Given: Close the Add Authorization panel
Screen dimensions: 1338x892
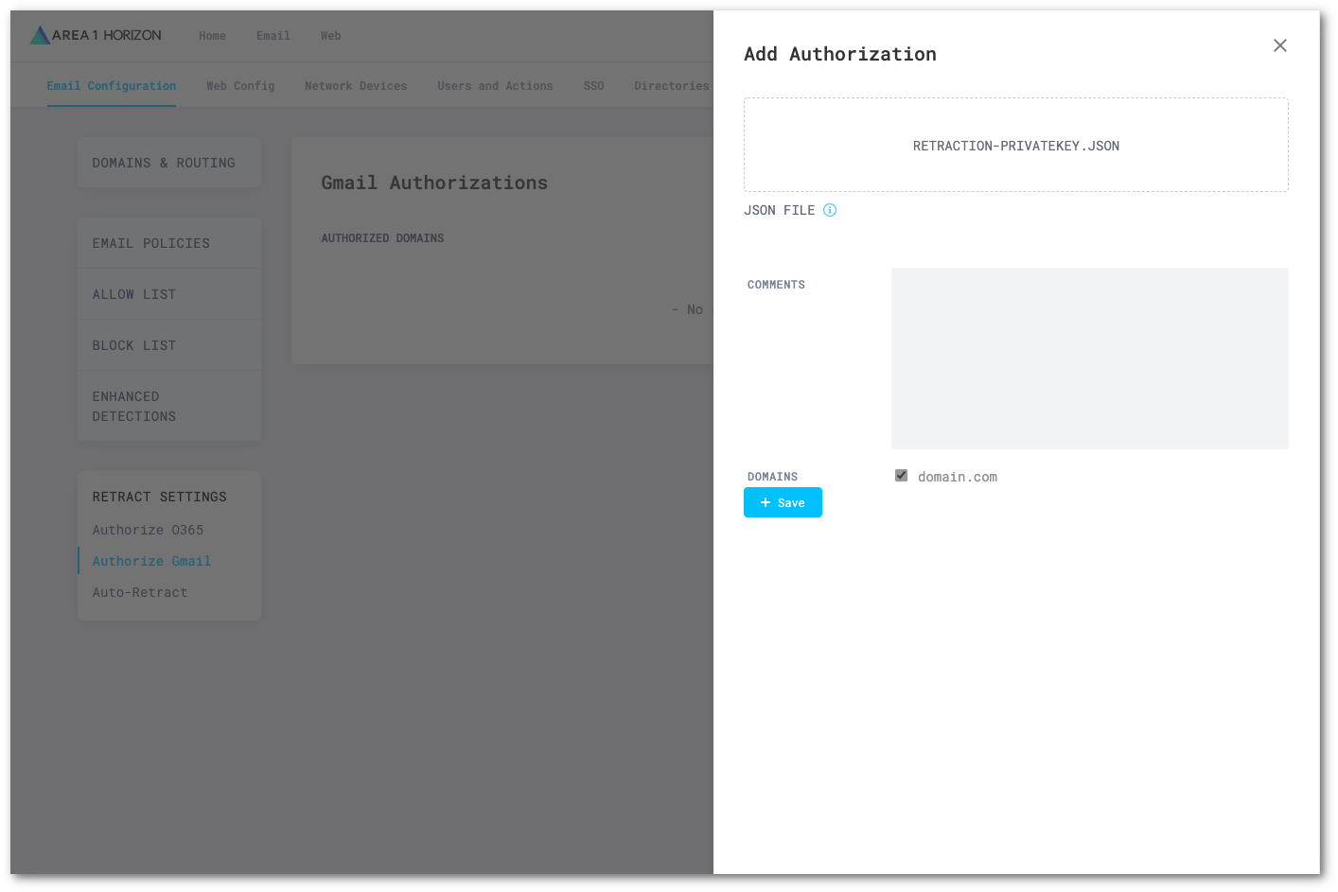Looking at the screenshot, I should click(x=1279, y=45).
